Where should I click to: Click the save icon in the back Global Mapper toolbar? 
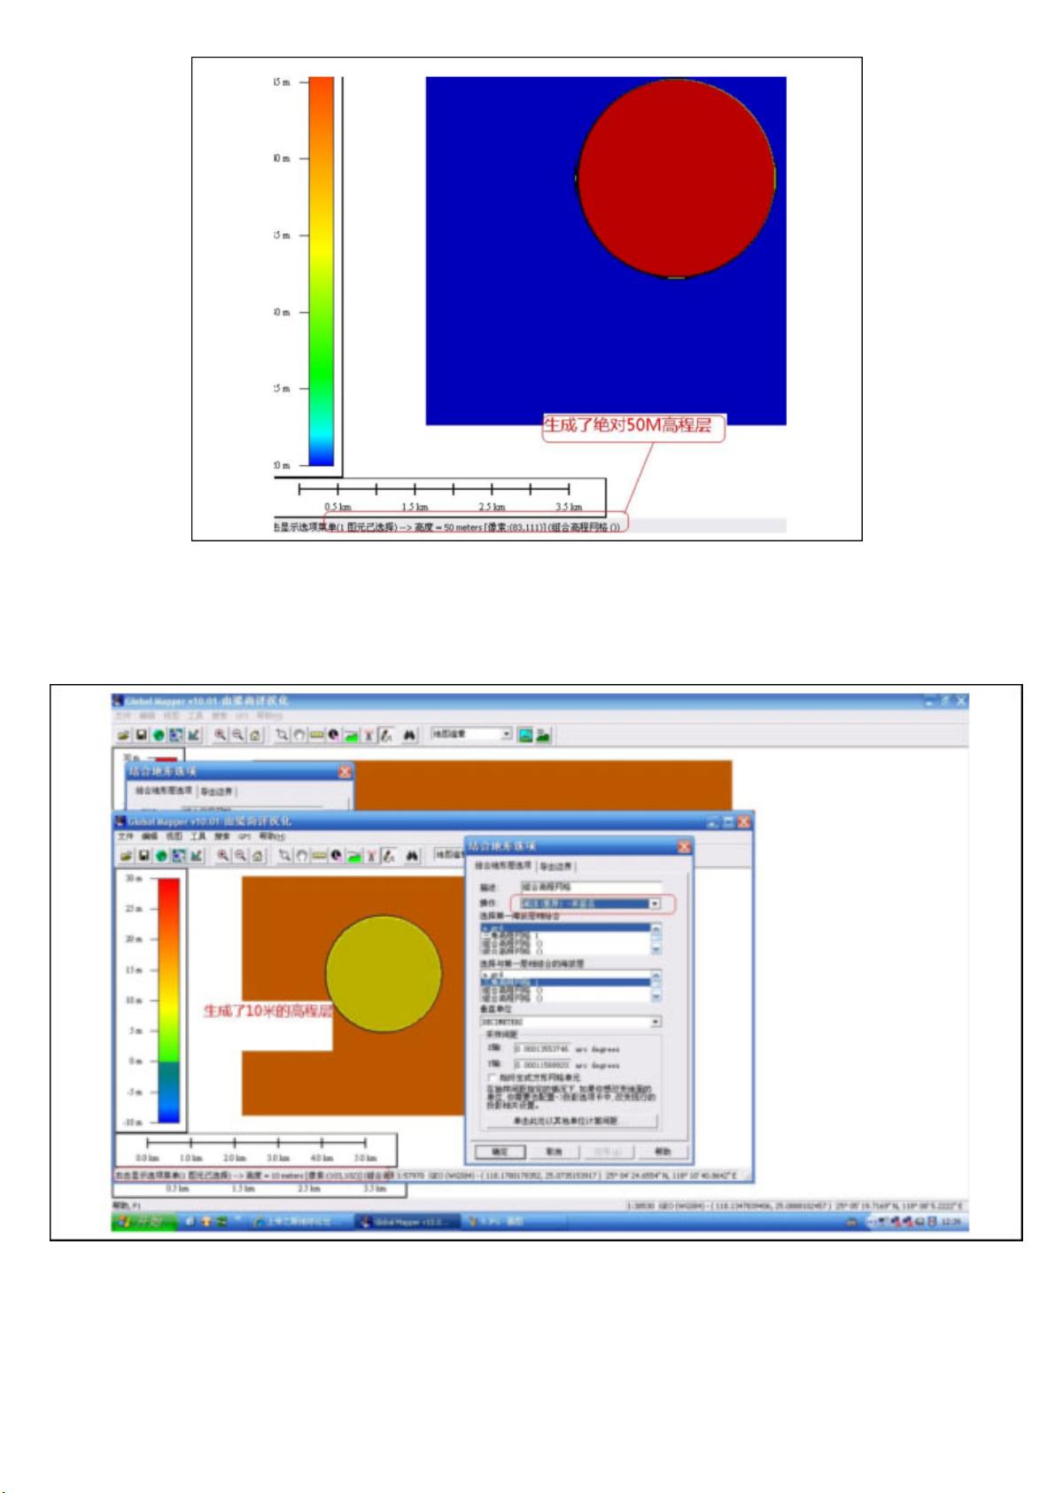coord(143,735)
